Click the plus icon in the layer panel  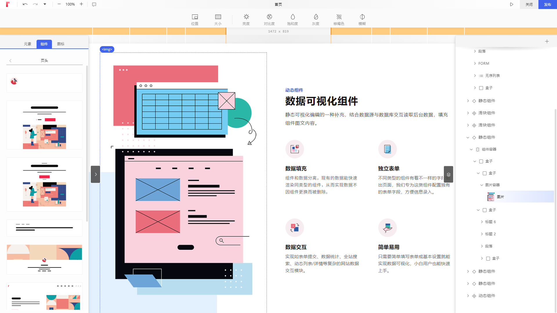click(x=547, y=41)
